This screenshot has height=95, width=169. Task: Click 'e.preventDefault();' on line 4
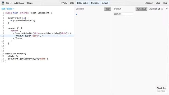click(23, 21)
